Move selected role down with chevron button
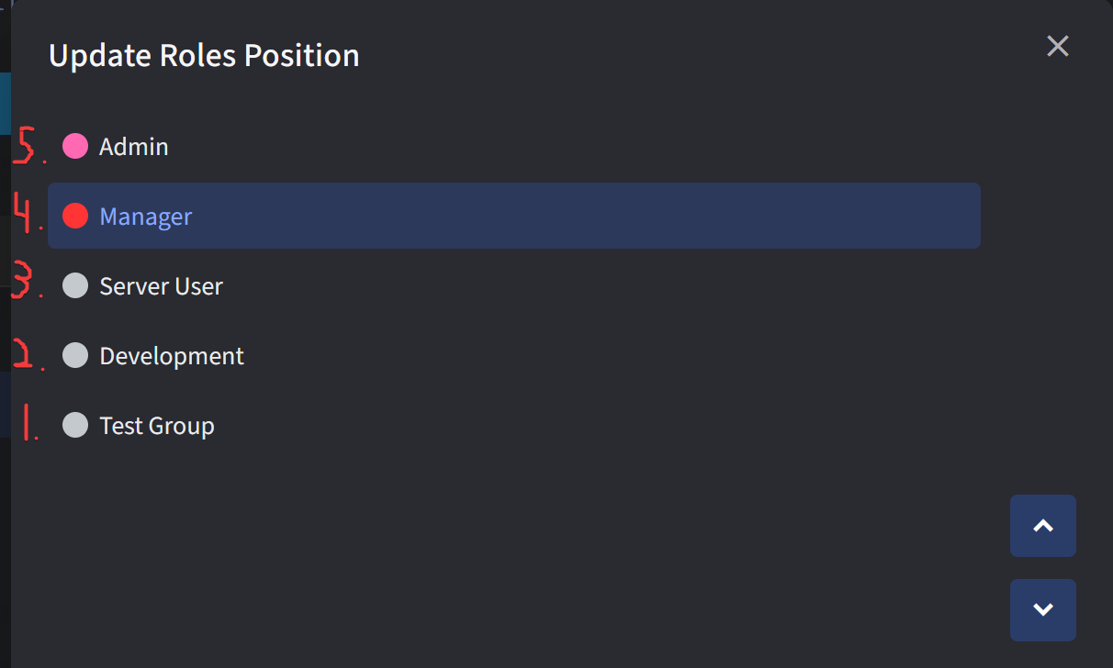The height and width of the screenshot is (668, 1113). click(x=1042, y=610)
